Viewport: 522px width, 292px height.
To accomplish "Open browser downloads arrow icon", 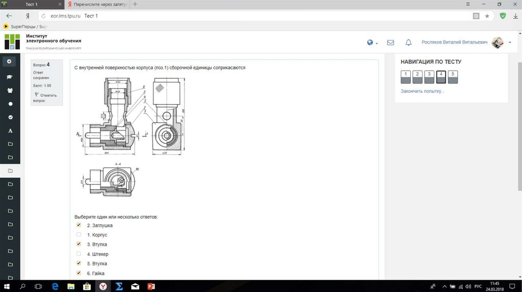I will click(515, 16).
